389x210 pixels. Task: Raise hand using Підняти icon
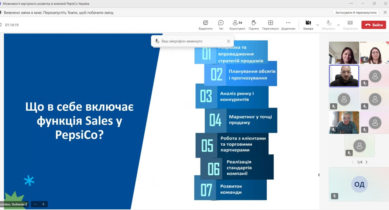(x=254, y=23)
